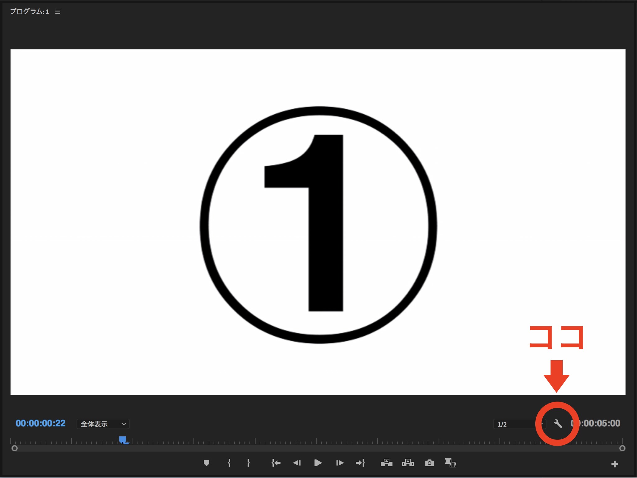Image resolution: width=637 pixels, height=478 pixels.
Task: Click the Go to In point button
Action: click(276, 463)
